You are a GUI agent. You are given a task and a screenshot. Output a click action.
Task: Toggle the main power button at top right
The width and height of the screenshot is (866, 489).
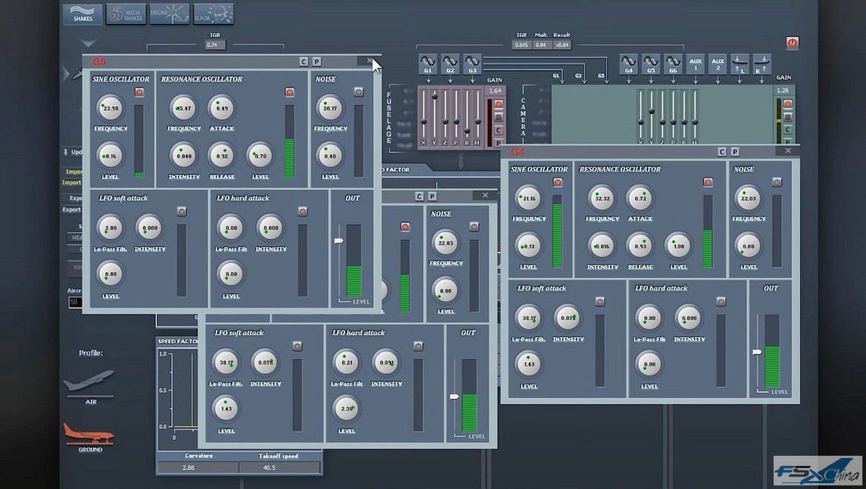(x=792, y=43)
